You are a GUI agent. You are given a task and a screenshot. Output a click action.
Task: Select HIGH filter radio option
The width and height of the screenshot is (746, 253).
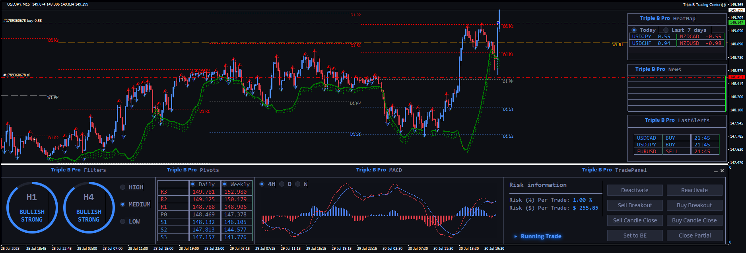123,187
